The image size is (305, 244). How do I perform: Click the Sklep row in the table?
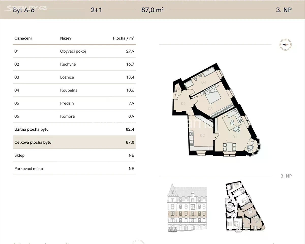pyautogui.click(x=74, y=155)
